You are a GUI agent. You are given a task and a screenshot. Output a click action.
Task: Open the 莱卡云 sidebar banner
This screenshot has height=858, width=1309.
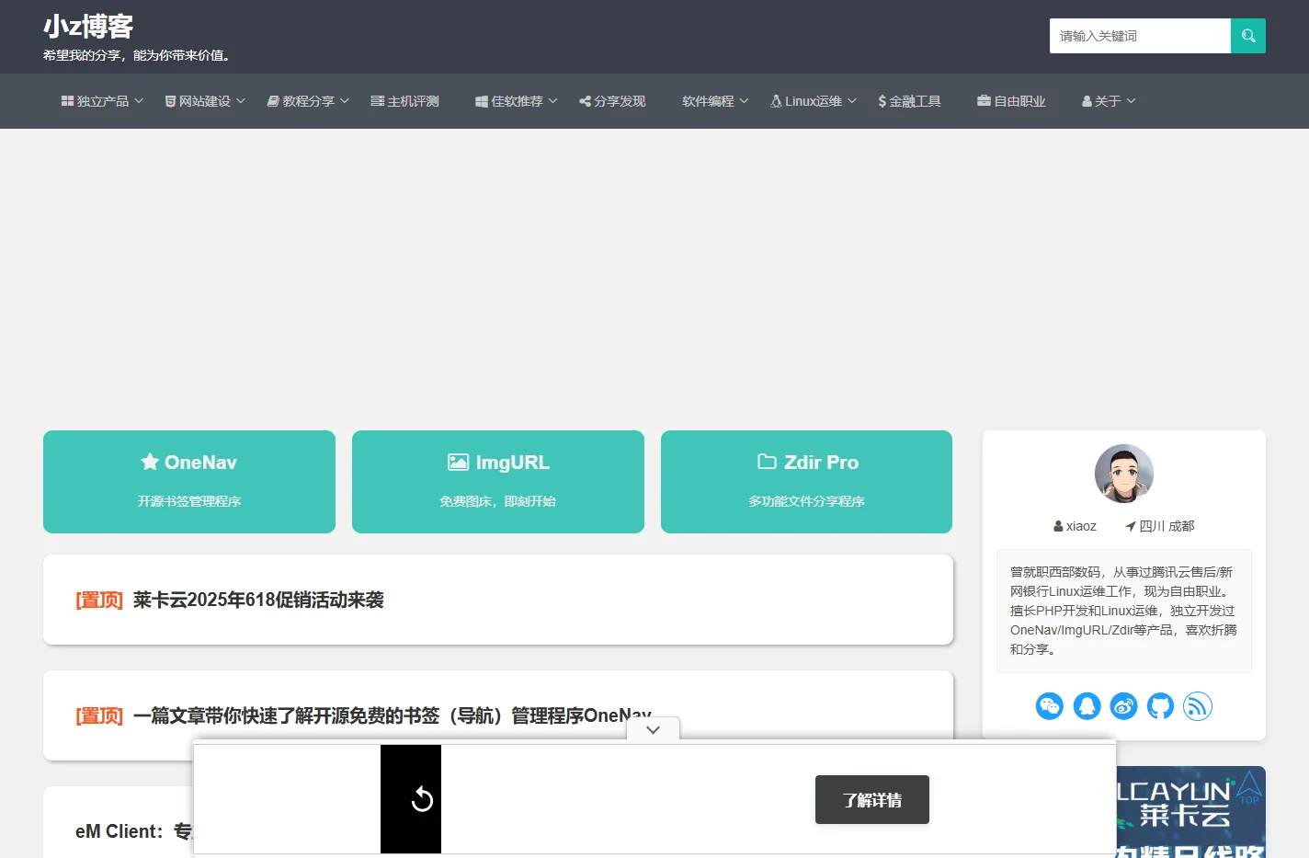point(1190,812)
